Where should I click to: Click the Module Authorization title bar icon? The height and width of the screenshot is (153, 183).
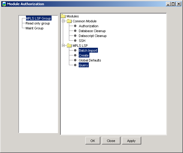[4, 4]
